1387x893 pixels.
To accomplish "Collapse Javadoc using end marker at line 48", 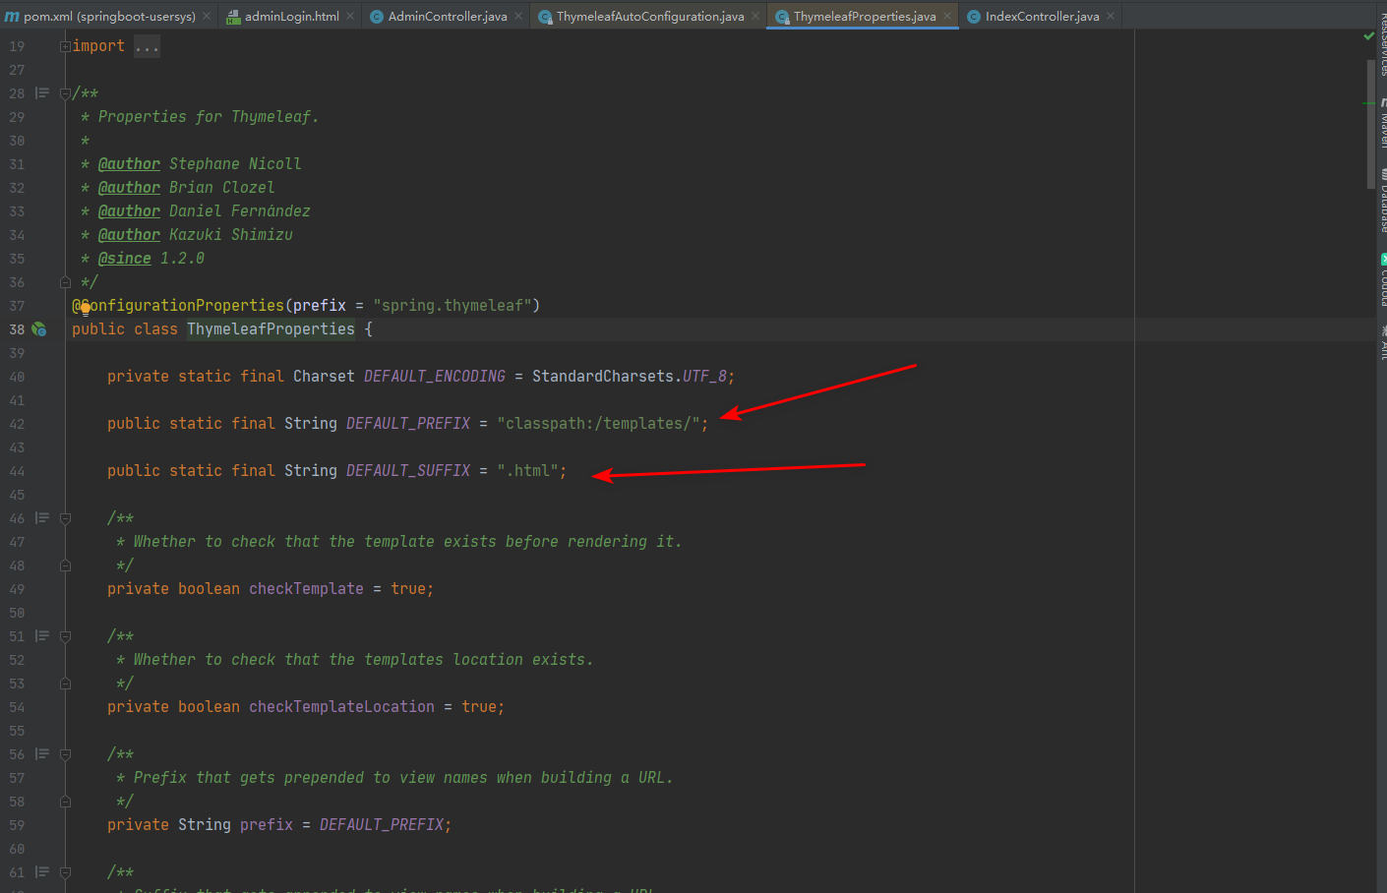I will pos(65,566).
